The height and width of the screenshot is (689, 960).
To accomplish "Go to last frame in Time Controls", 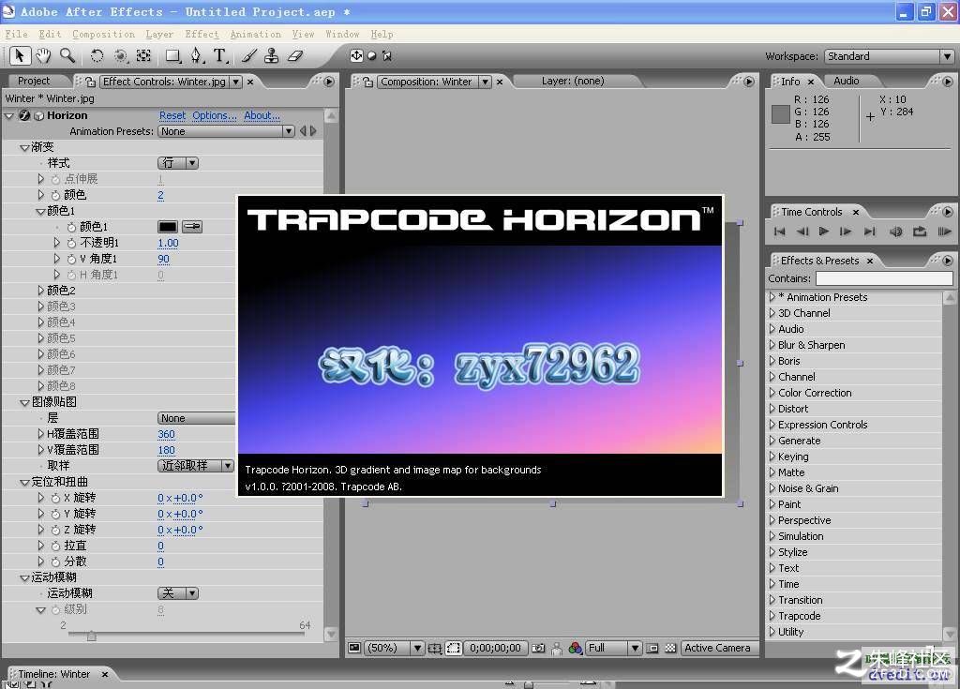I will point(869,232).
